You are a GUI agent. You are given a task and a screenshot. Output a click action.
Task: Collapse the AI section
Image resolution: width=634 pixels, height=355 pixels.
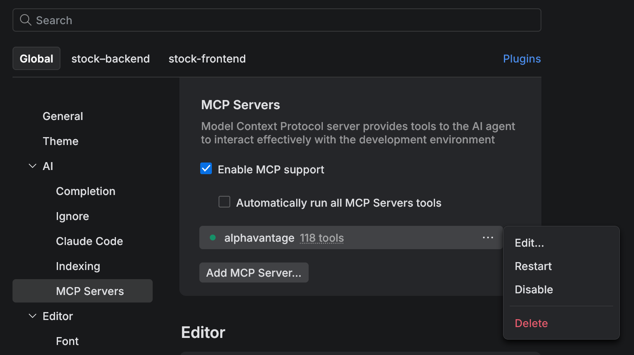click(32, 166)
